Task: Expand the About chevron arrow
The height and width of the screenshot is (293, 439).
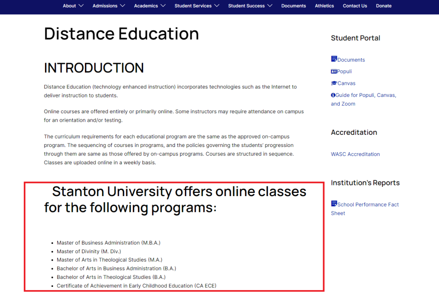Action: click(81, 6)
